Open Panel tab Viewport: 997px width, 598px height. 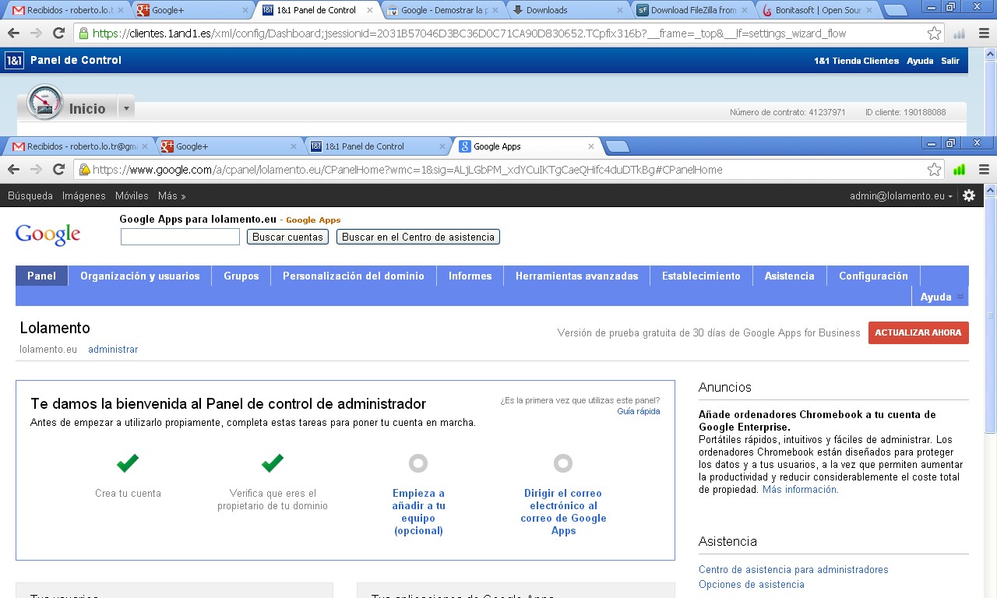[x=41, y=276]
